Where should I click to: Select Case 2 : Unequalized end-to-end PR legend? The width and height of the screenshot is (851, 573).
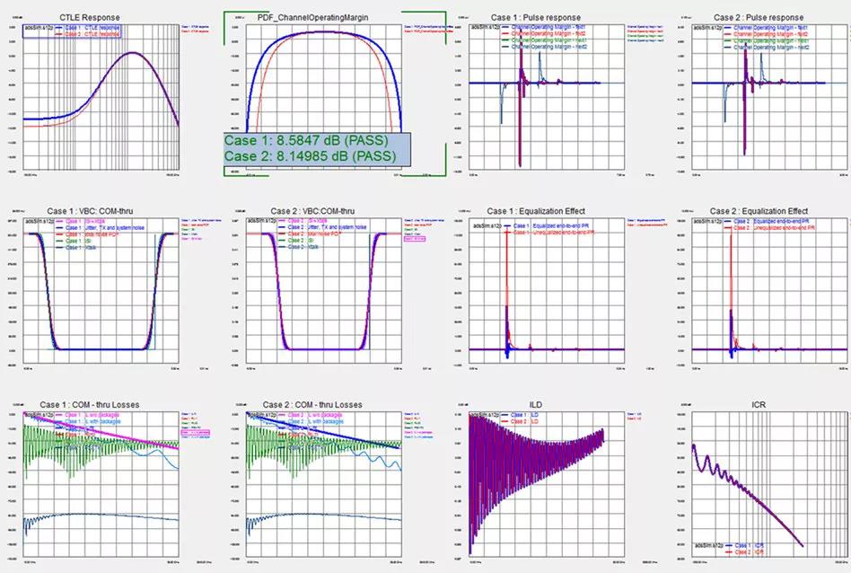click(771, 228)
